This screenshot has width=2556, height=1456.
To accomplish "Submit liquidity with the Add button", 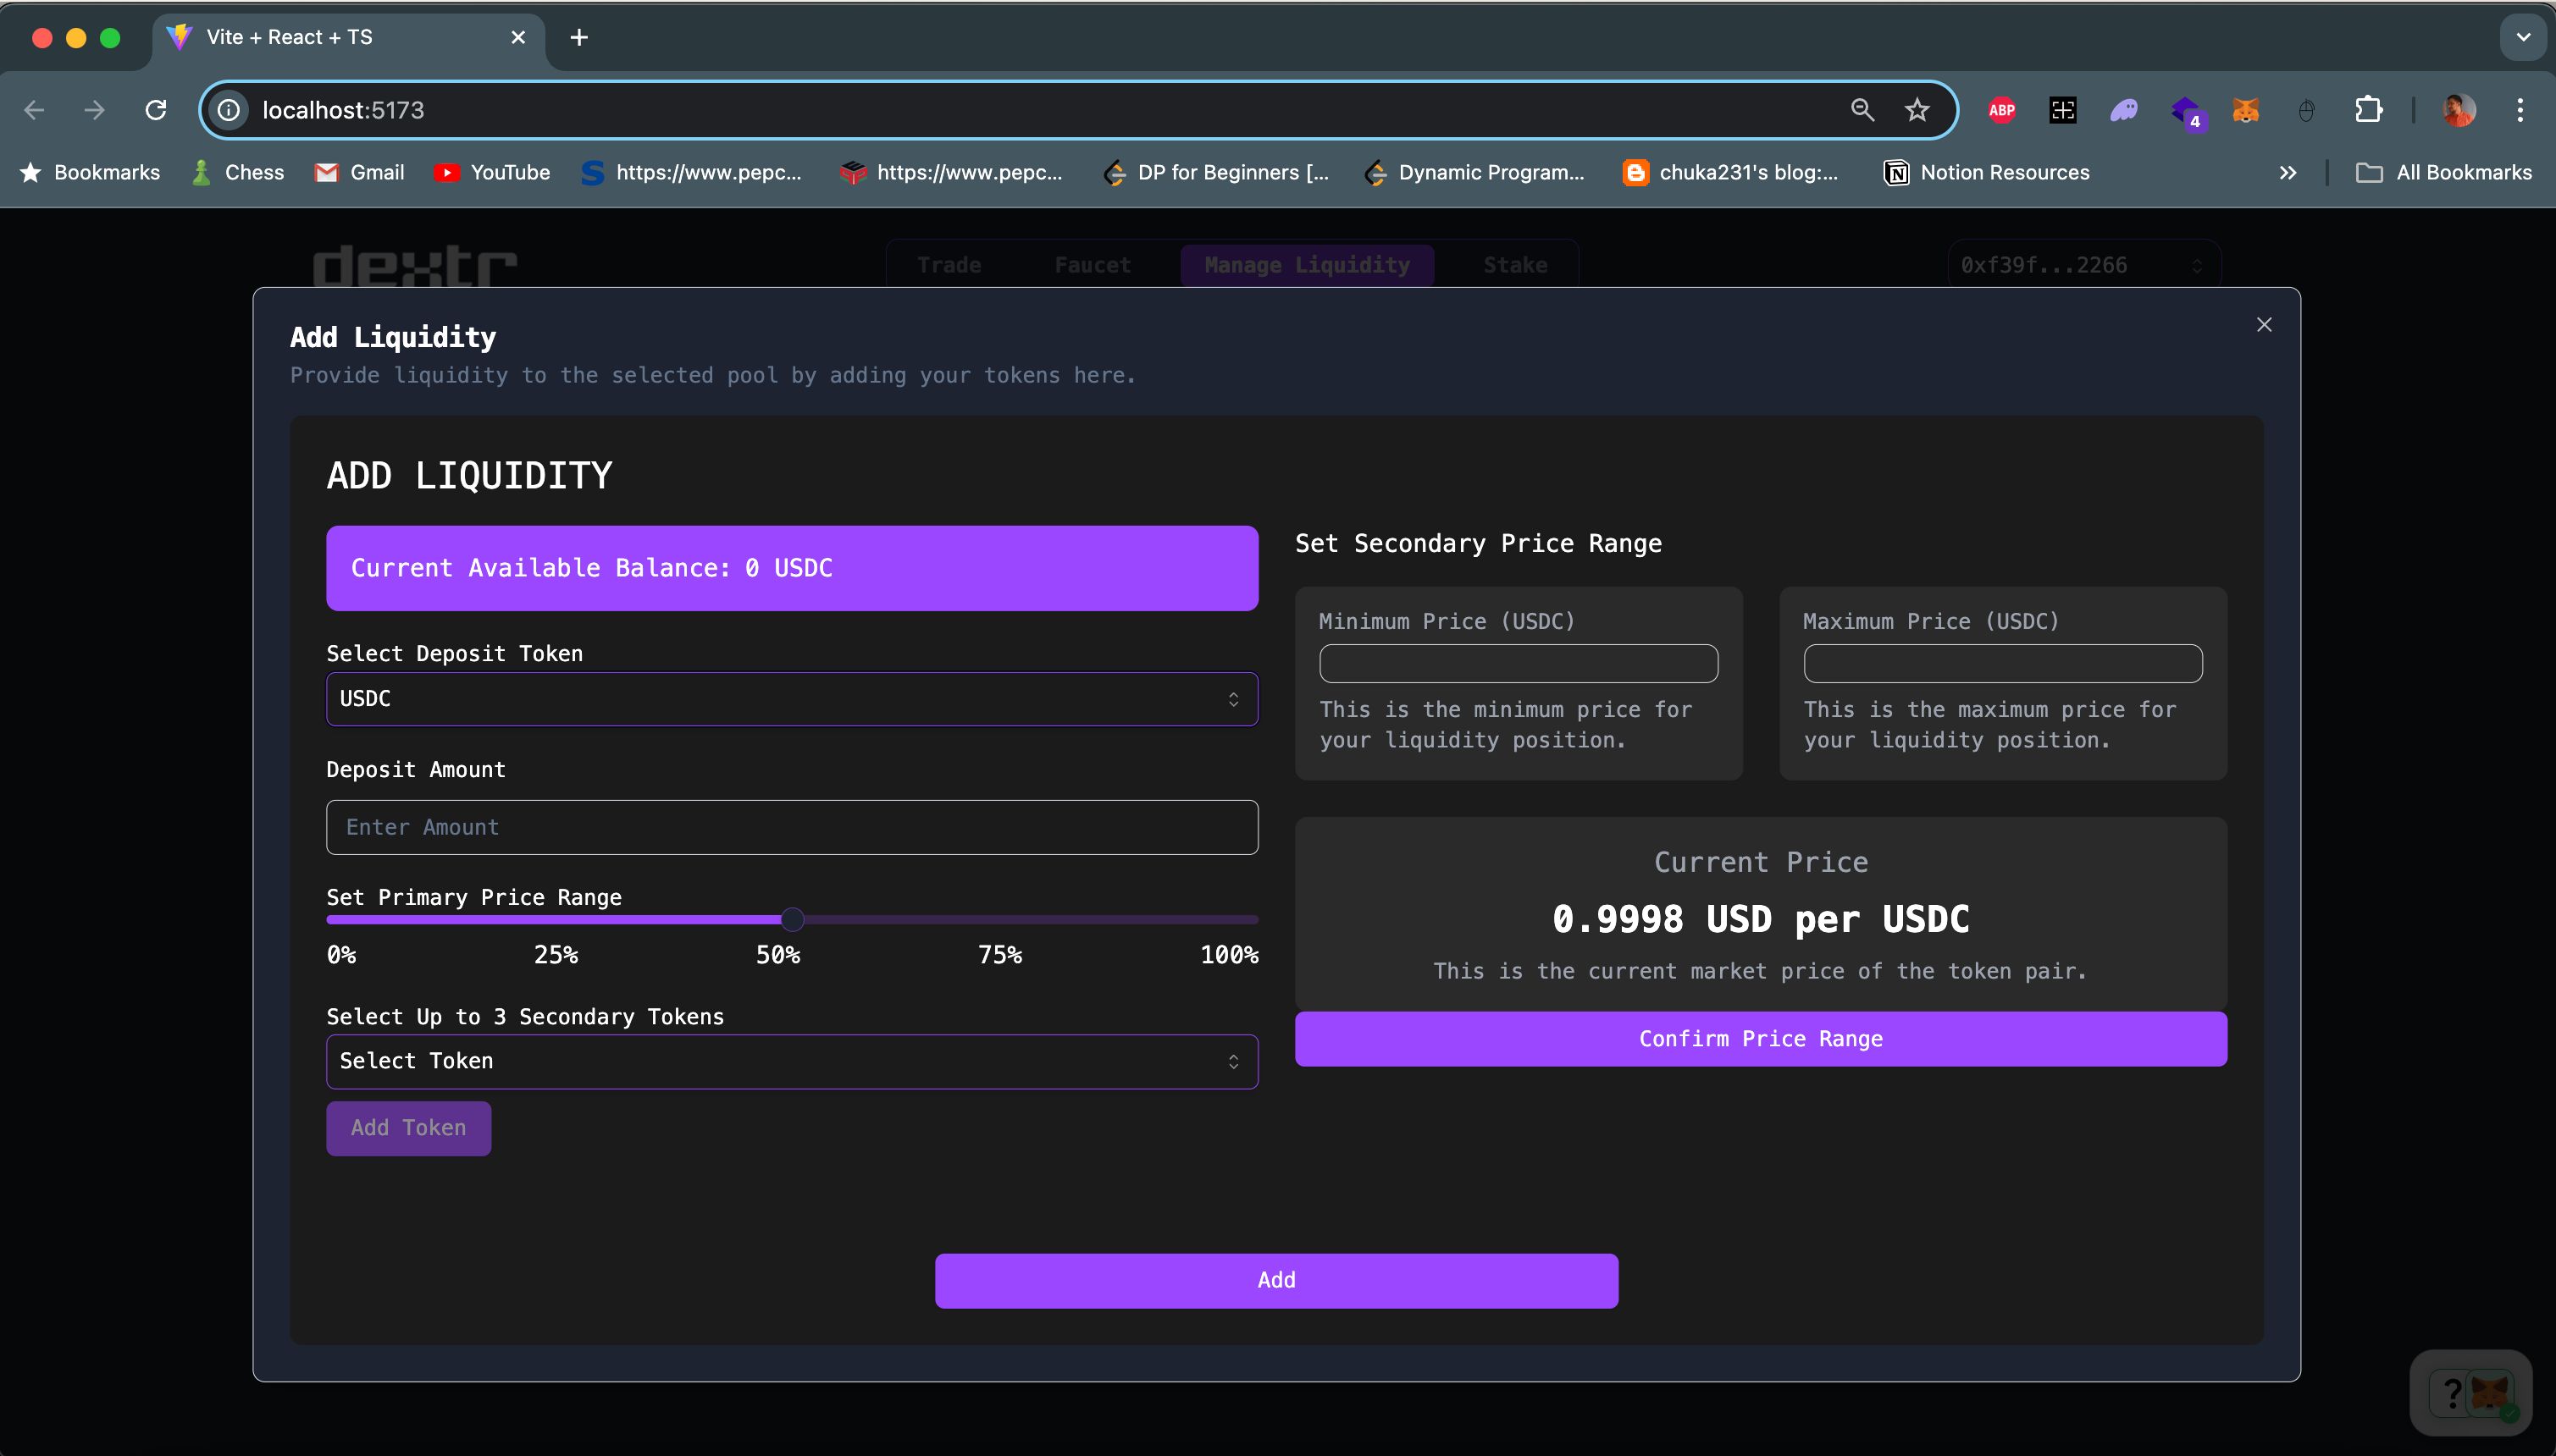I will [x=1276, y=1279].
